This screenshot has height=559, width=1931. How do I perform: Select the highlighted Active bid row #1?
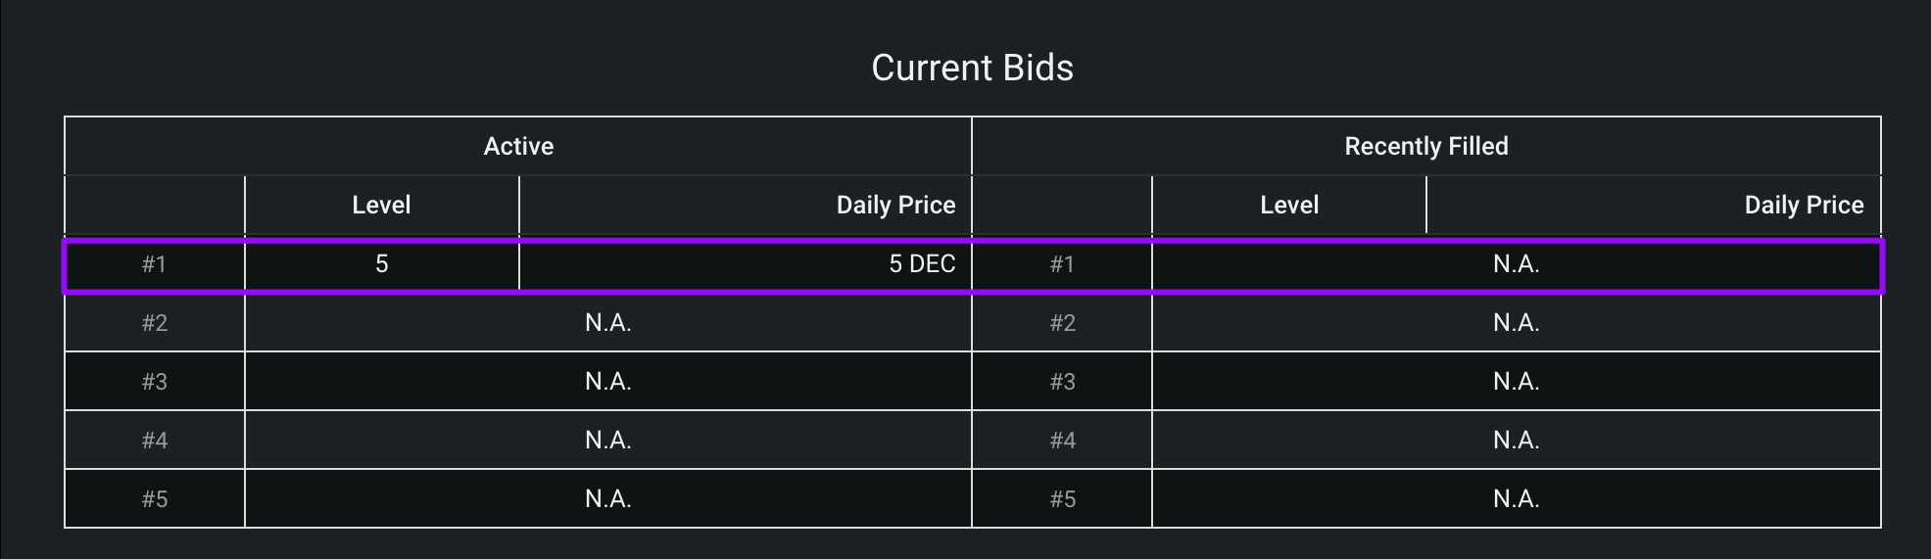click(973, 264)
